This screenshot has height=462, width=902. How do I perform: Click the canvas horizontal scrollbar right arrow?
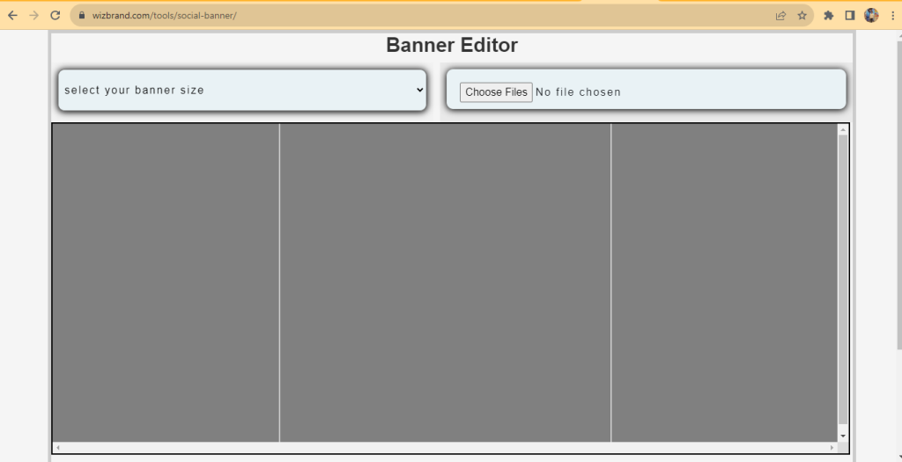coord(832,448)
